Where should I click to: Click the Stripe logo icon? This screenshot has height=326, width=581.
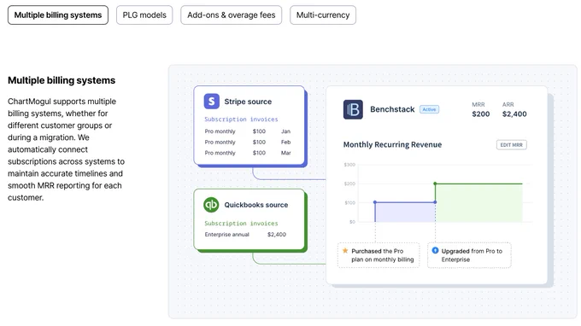[x=212, y=102]
